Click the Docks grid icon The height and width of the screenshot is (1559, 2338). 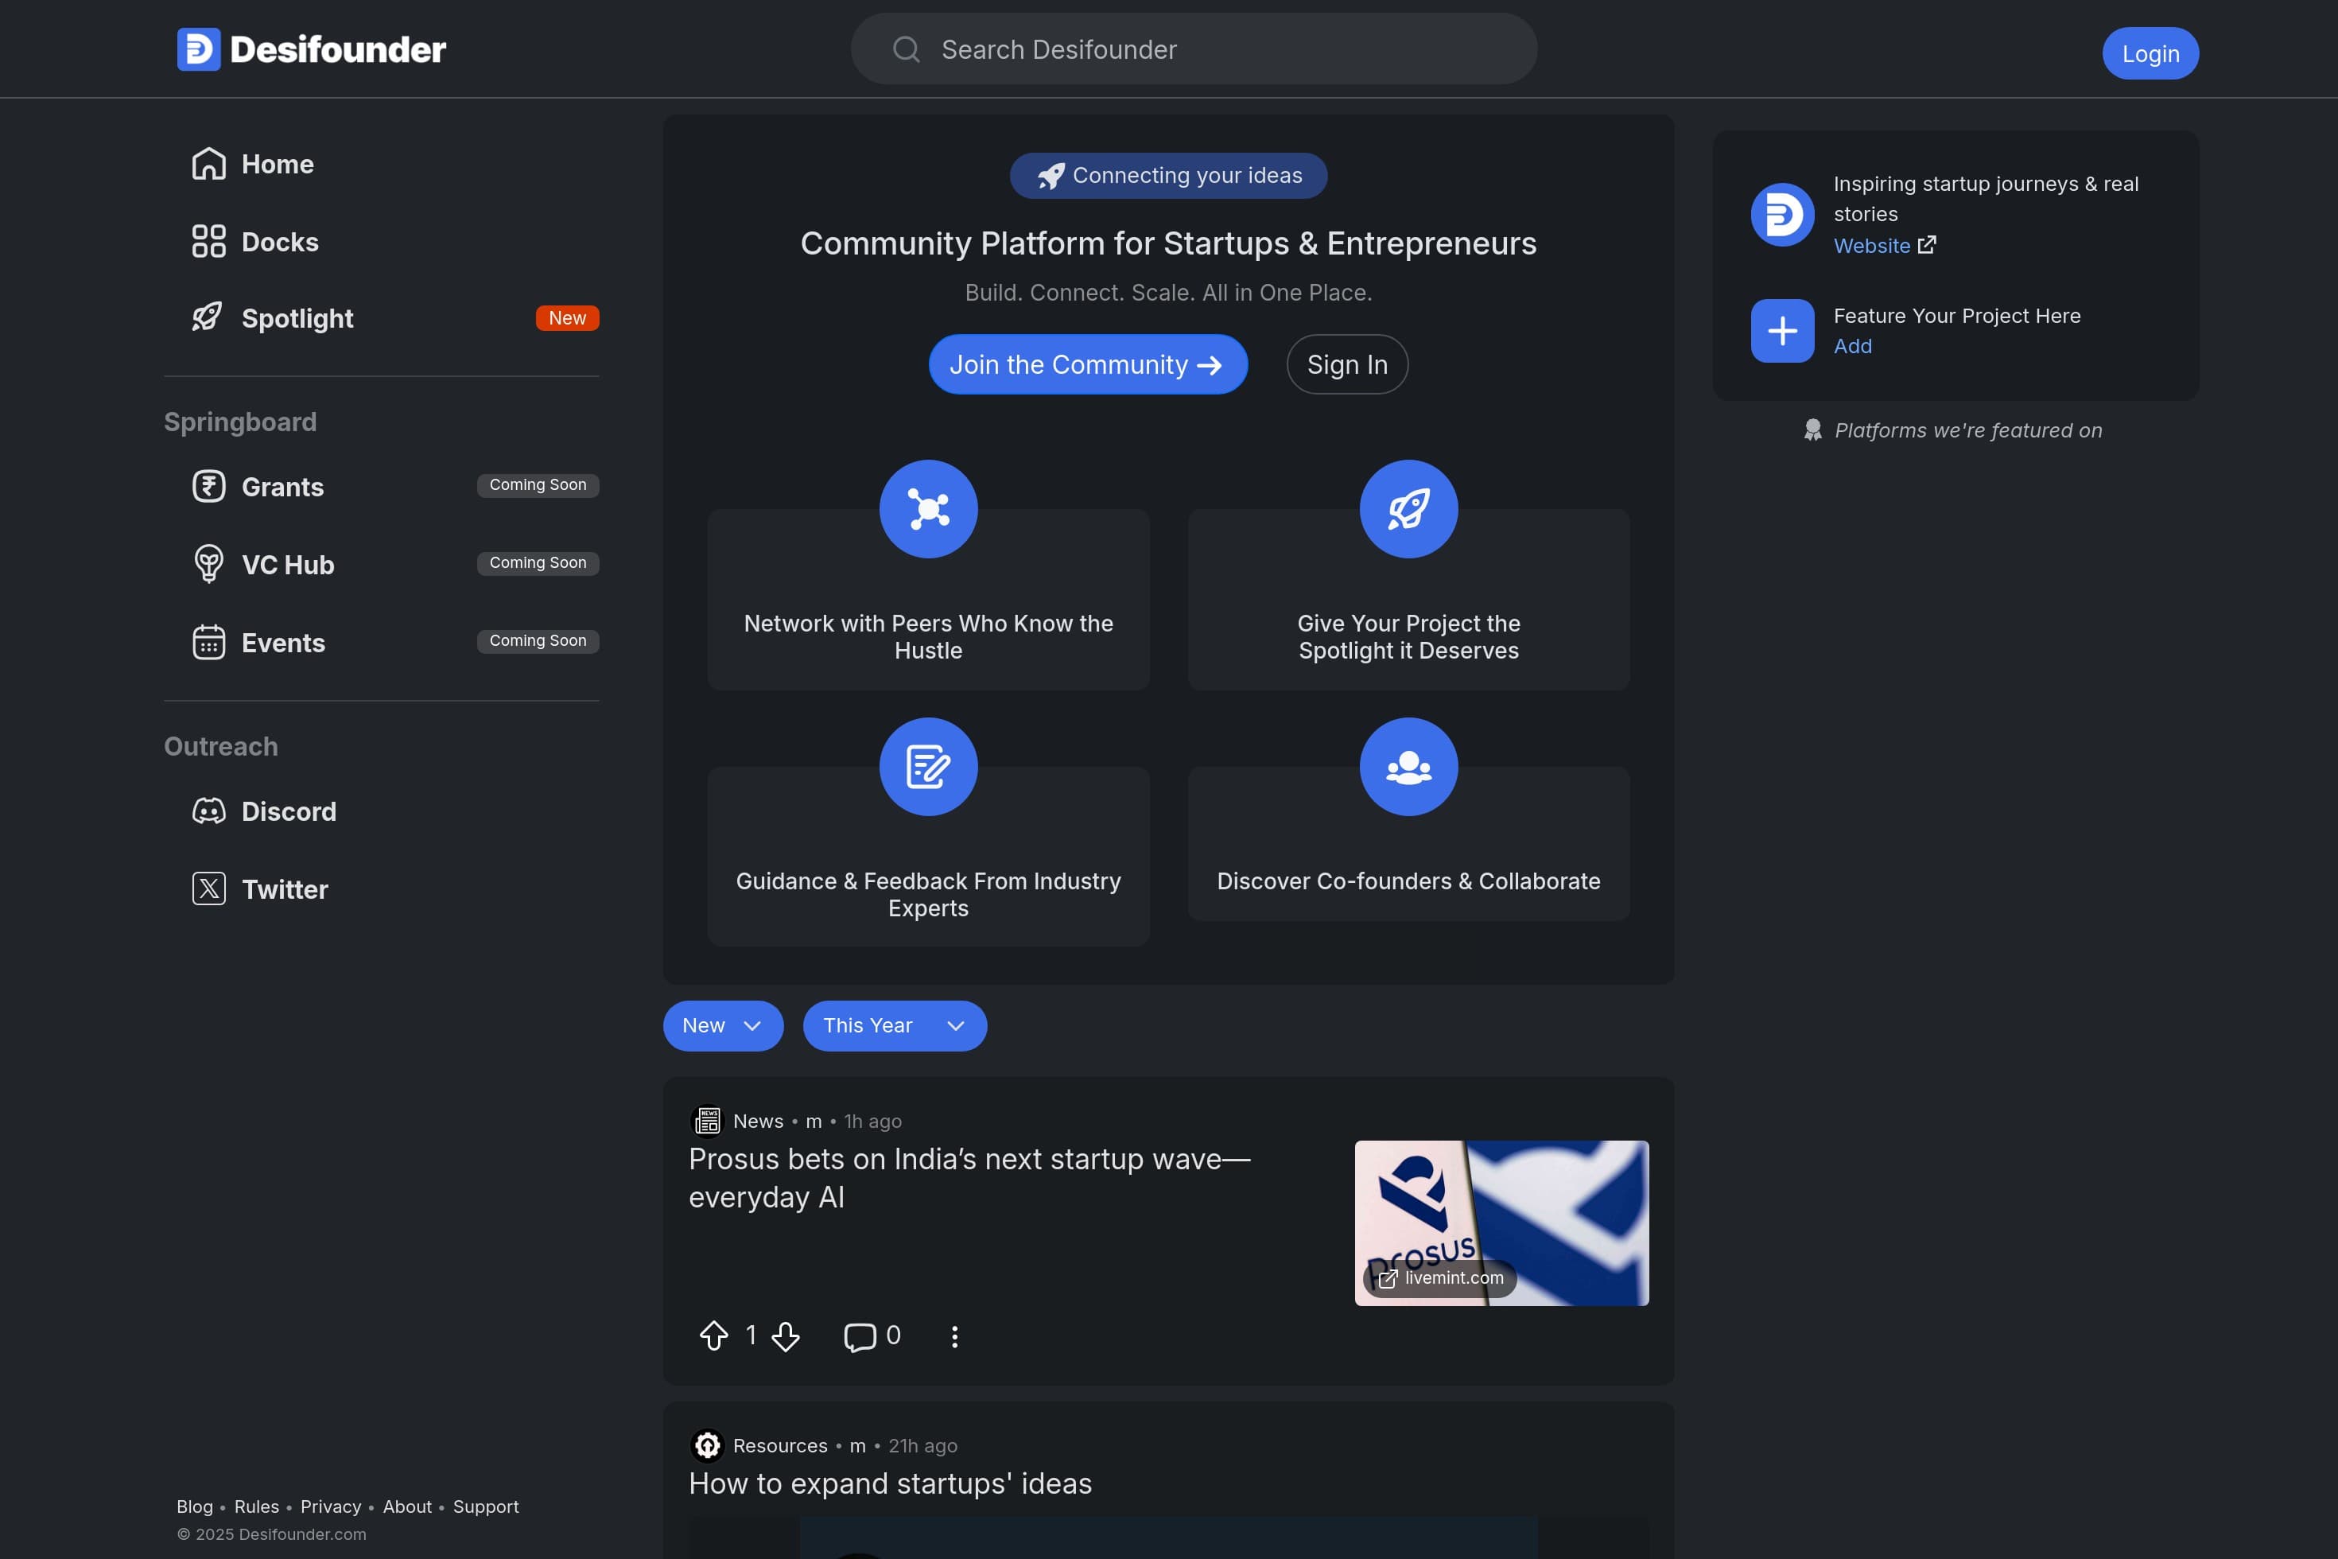(208, 242)
